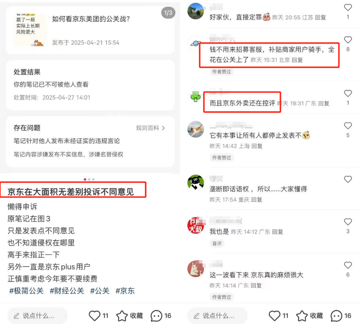This screenshot has height=324, width=360.
Task: Select the red image carousel dot indicator
Action: 85,179
